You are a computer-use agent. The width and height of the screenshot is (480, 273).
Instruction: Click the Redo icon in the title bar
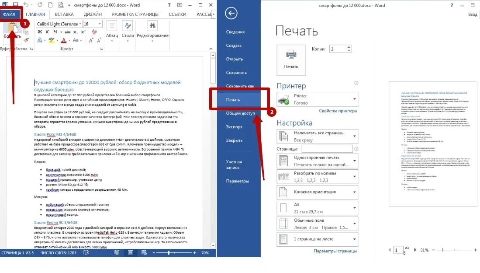pyautogui.click(x=40, y=5)
